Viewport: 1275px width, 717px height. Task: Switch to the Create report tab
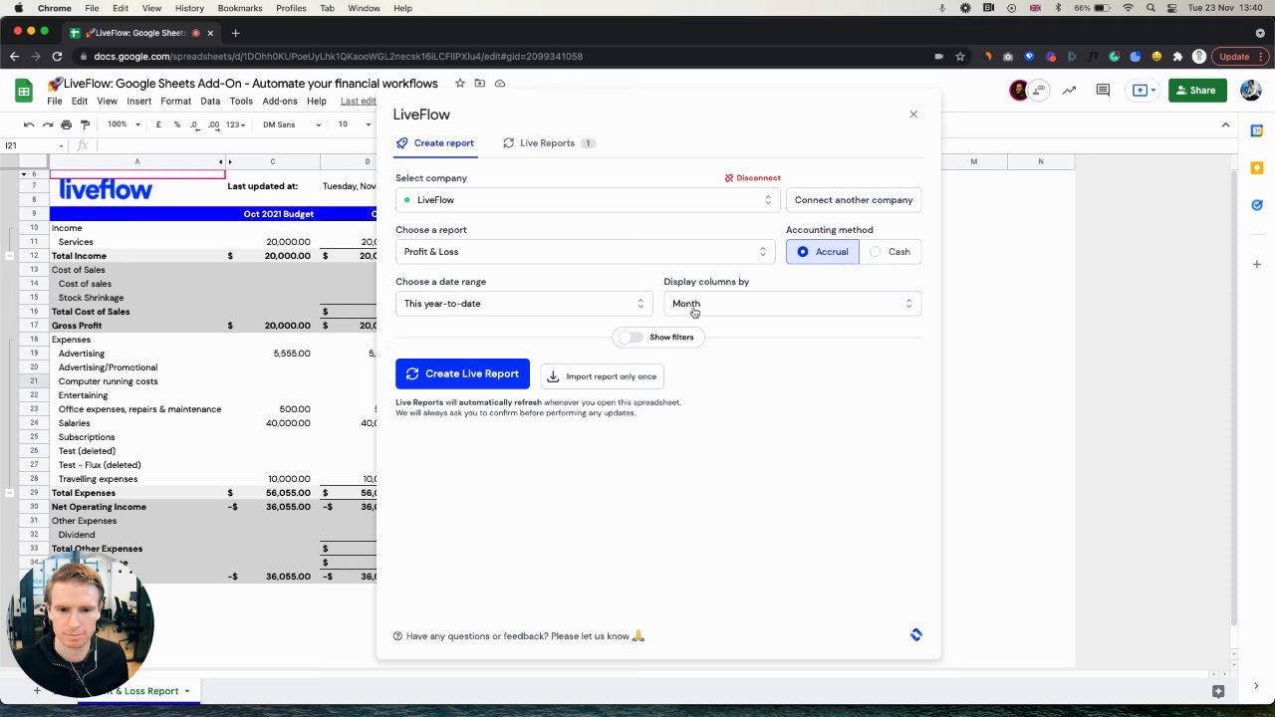pyautogui.click(x=435, y=143)
